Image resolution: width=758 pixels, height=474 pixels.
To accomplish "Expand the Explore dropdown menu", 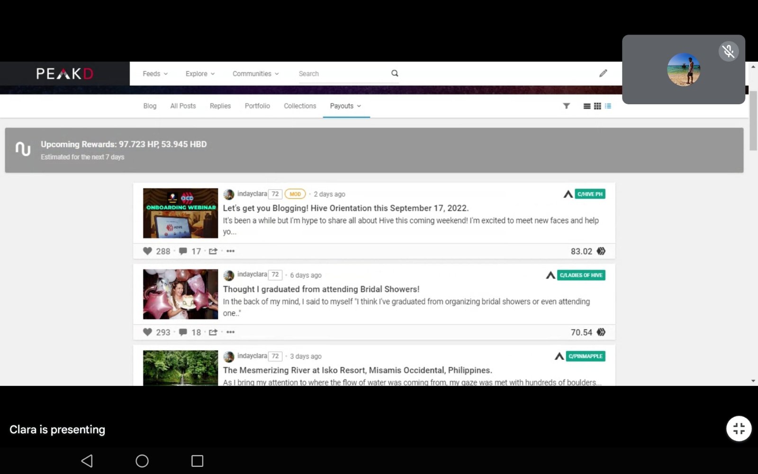I will pyautogui.click(x=200, y=73).
